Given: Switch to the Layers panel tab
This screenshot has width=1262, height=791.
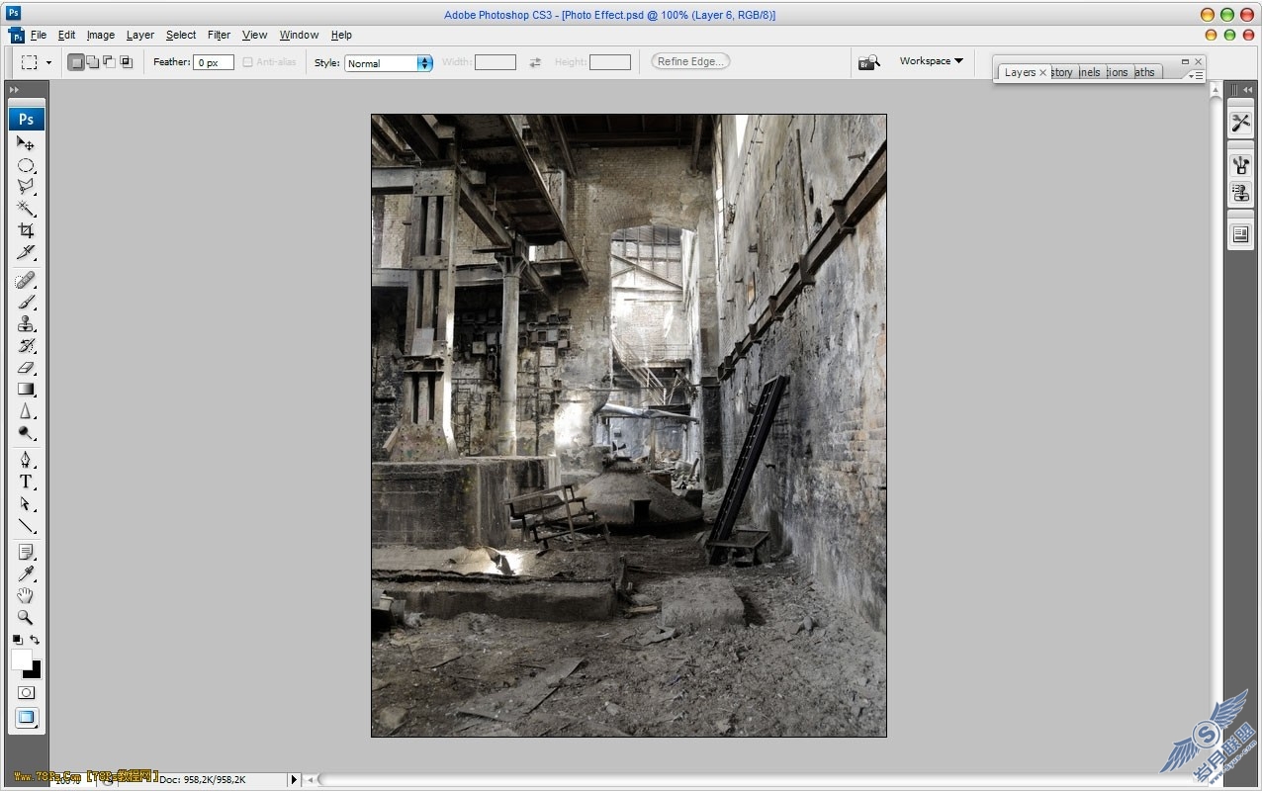Looking at the screenshot, I should click(1020, 72).
